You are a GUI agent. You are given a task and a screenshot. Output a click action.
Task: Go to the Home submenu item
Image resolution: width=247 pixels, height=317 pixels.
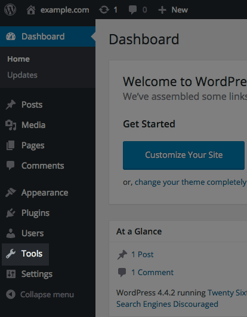18,59
